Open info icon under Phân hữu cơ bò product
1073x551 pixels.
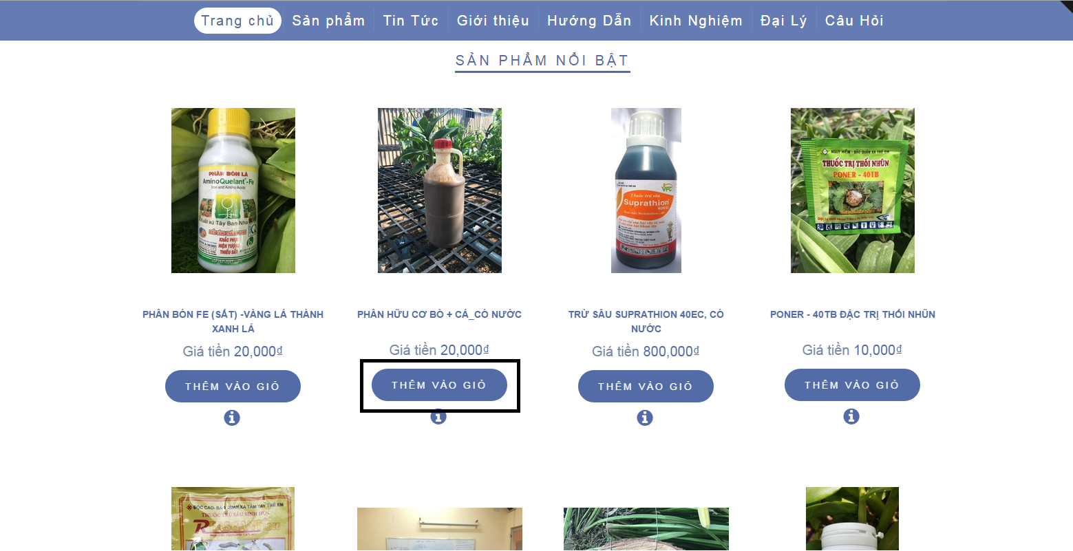438,417
